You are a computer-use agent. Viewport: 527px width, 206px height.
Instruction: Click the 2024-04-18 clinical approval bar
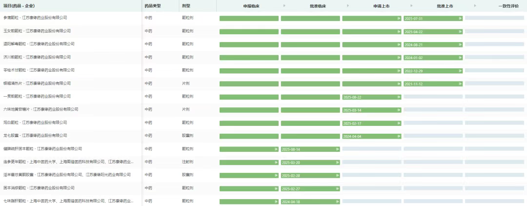310,202
